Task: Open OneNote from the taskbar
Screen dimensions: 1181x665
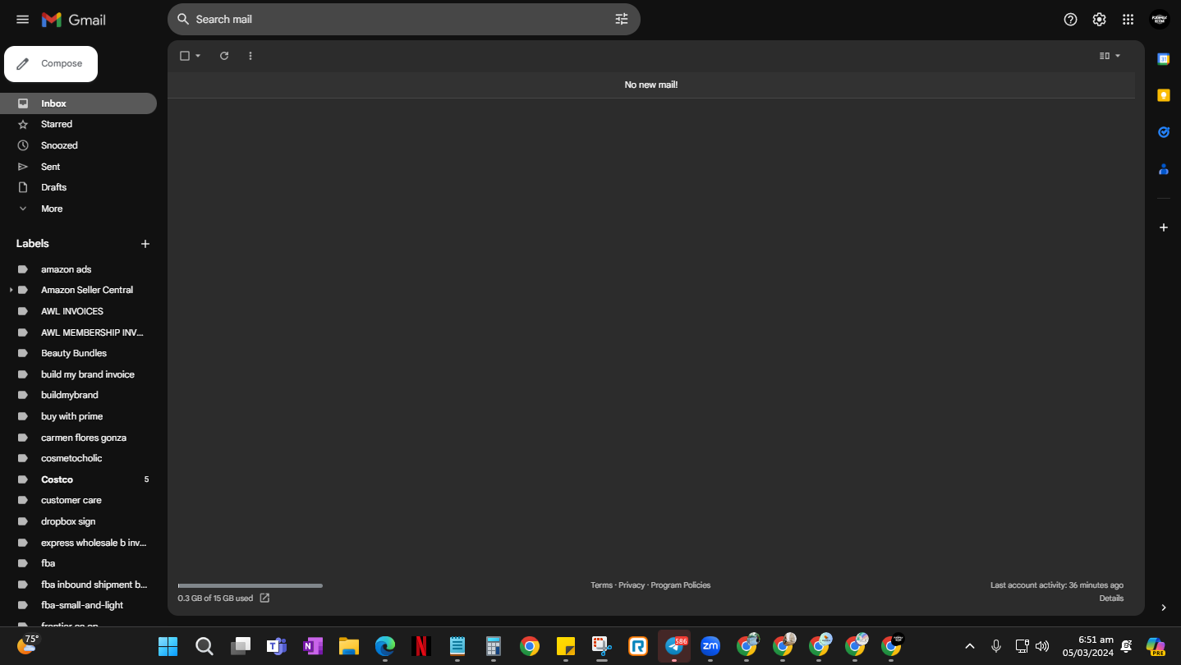Action: tap(313, 646)
